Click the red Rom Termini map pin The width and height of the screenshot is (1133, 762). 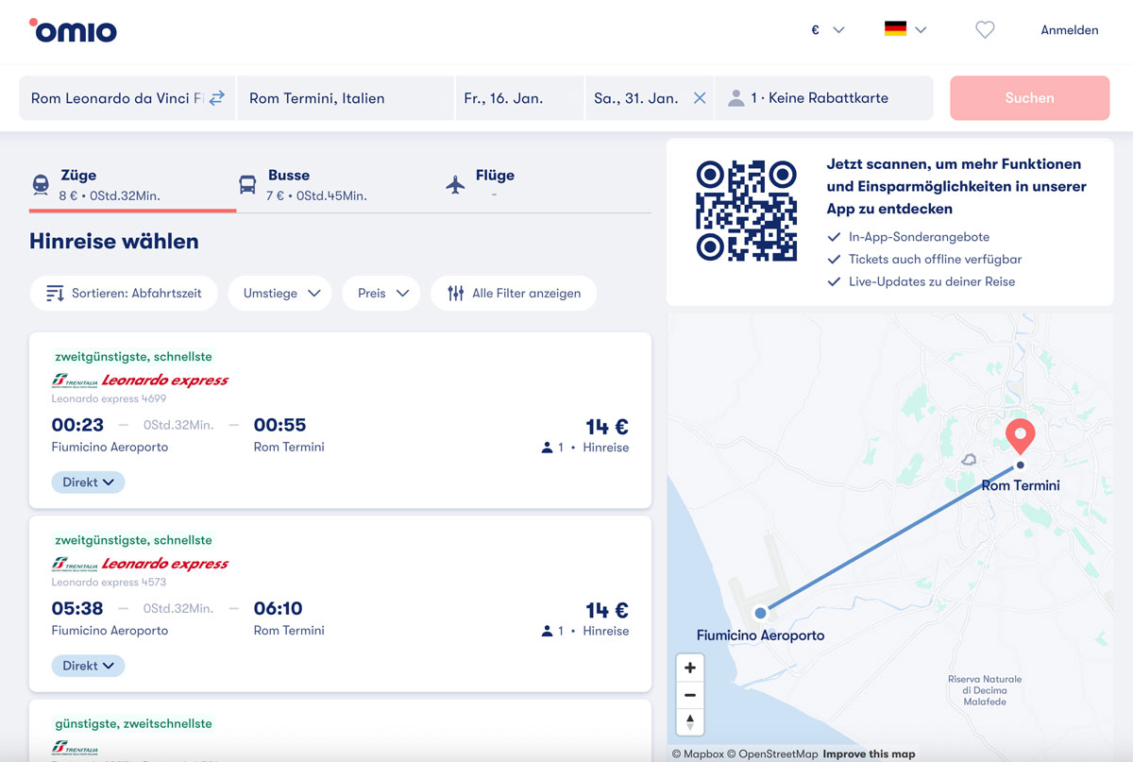click(x=1020, y=436)
